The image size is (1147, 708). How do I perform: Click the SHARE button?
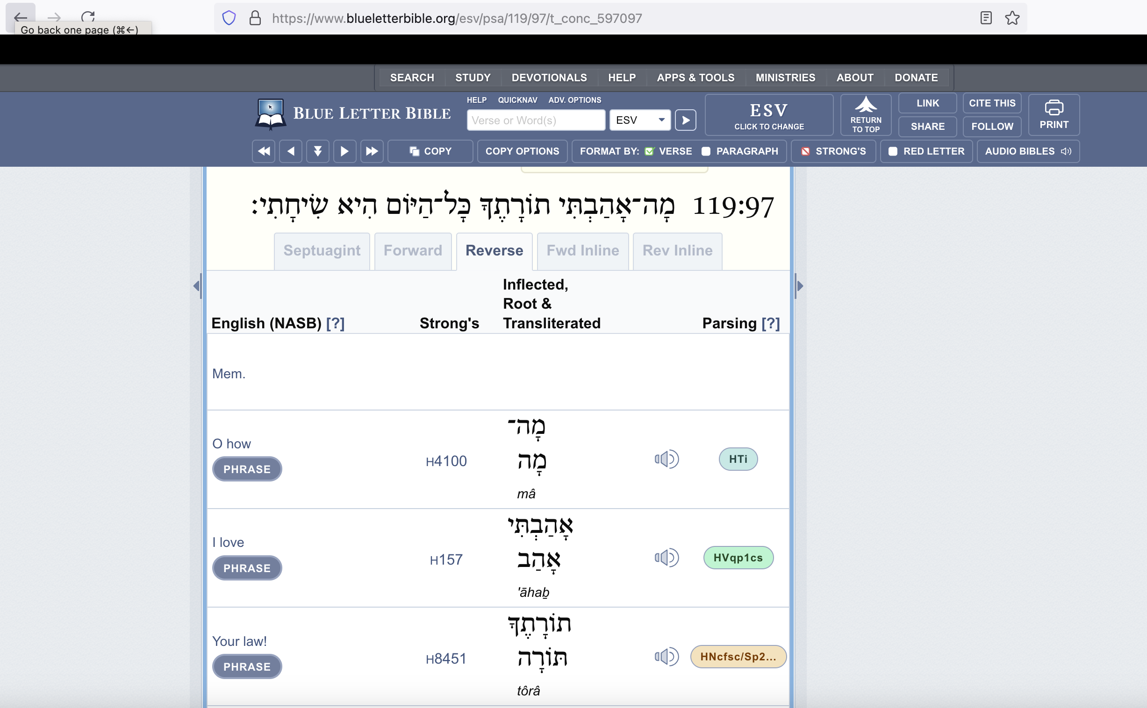point(927,127)
